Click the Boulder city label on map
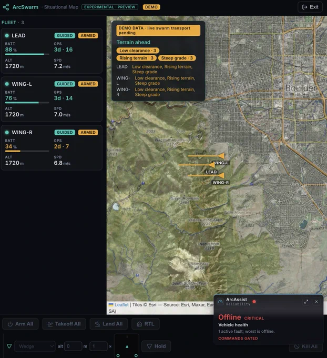The height and width of the screenshot is (358, 327). [x=301, y=88]
